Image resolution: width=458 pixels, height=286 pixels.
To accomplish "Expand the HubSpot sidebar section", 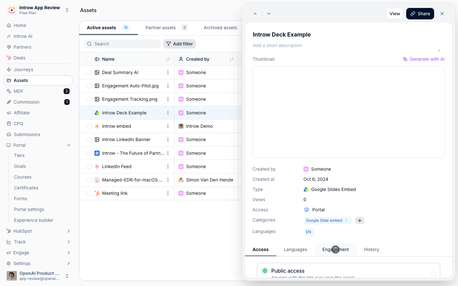I will (69, 231).
